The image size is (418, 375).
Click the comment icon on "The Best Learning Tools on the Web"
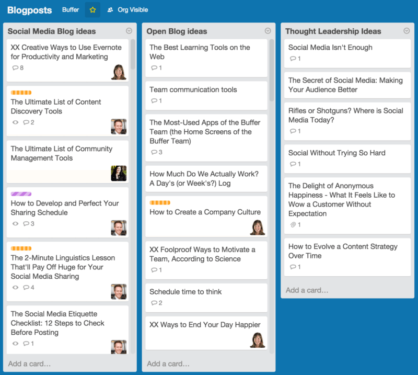click(x=155, y=67)
